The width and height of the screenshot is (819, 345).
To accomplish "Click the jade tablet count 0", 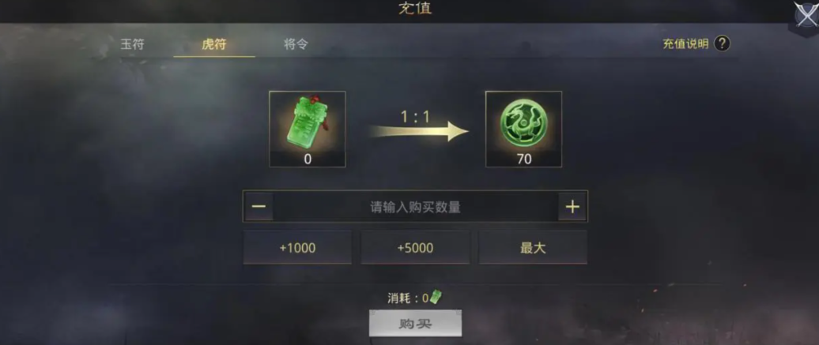I will click(x=308, y=159).
